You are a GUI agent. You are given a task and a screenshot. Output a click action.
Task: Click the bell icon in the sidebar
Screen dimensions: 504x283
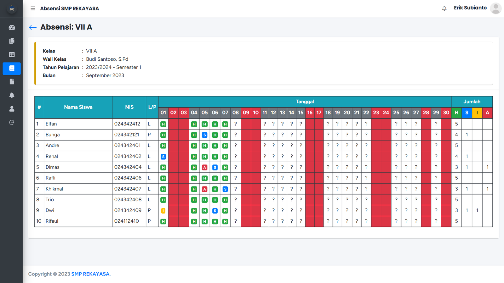pyautogui.click(x=12, y=95)
